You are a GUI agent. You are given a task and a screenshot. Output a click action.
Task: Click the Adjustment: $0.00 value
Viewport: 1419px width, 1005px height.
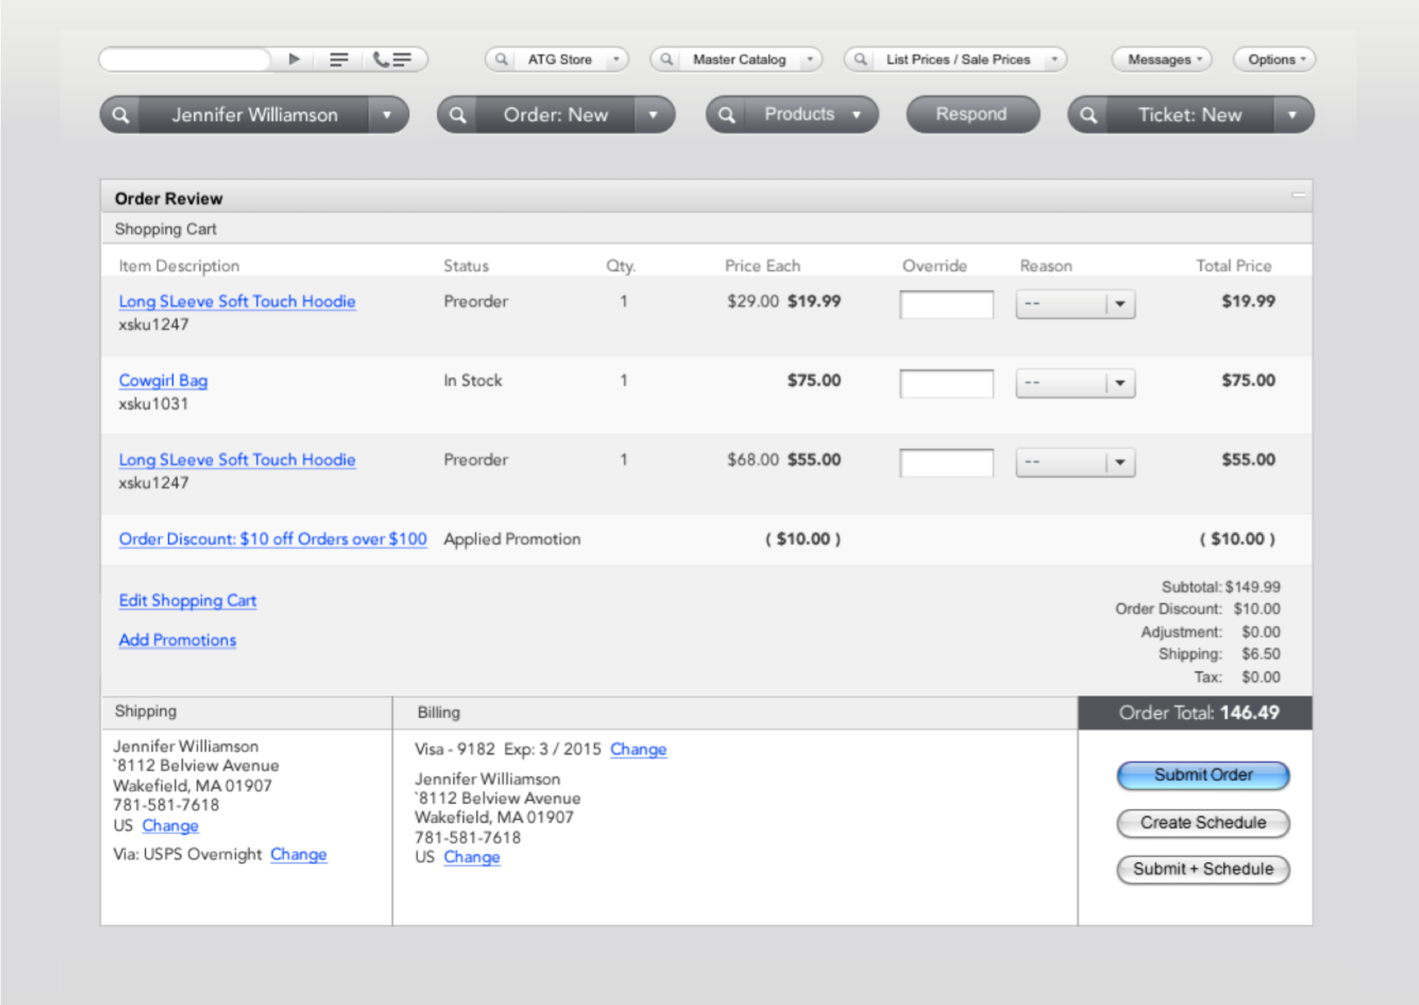1261,632
